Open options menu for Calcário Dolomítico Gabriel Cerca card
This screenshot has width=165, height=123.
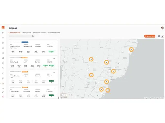54,43
